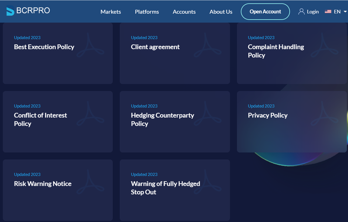Click the Open Account button

(265, 12)
